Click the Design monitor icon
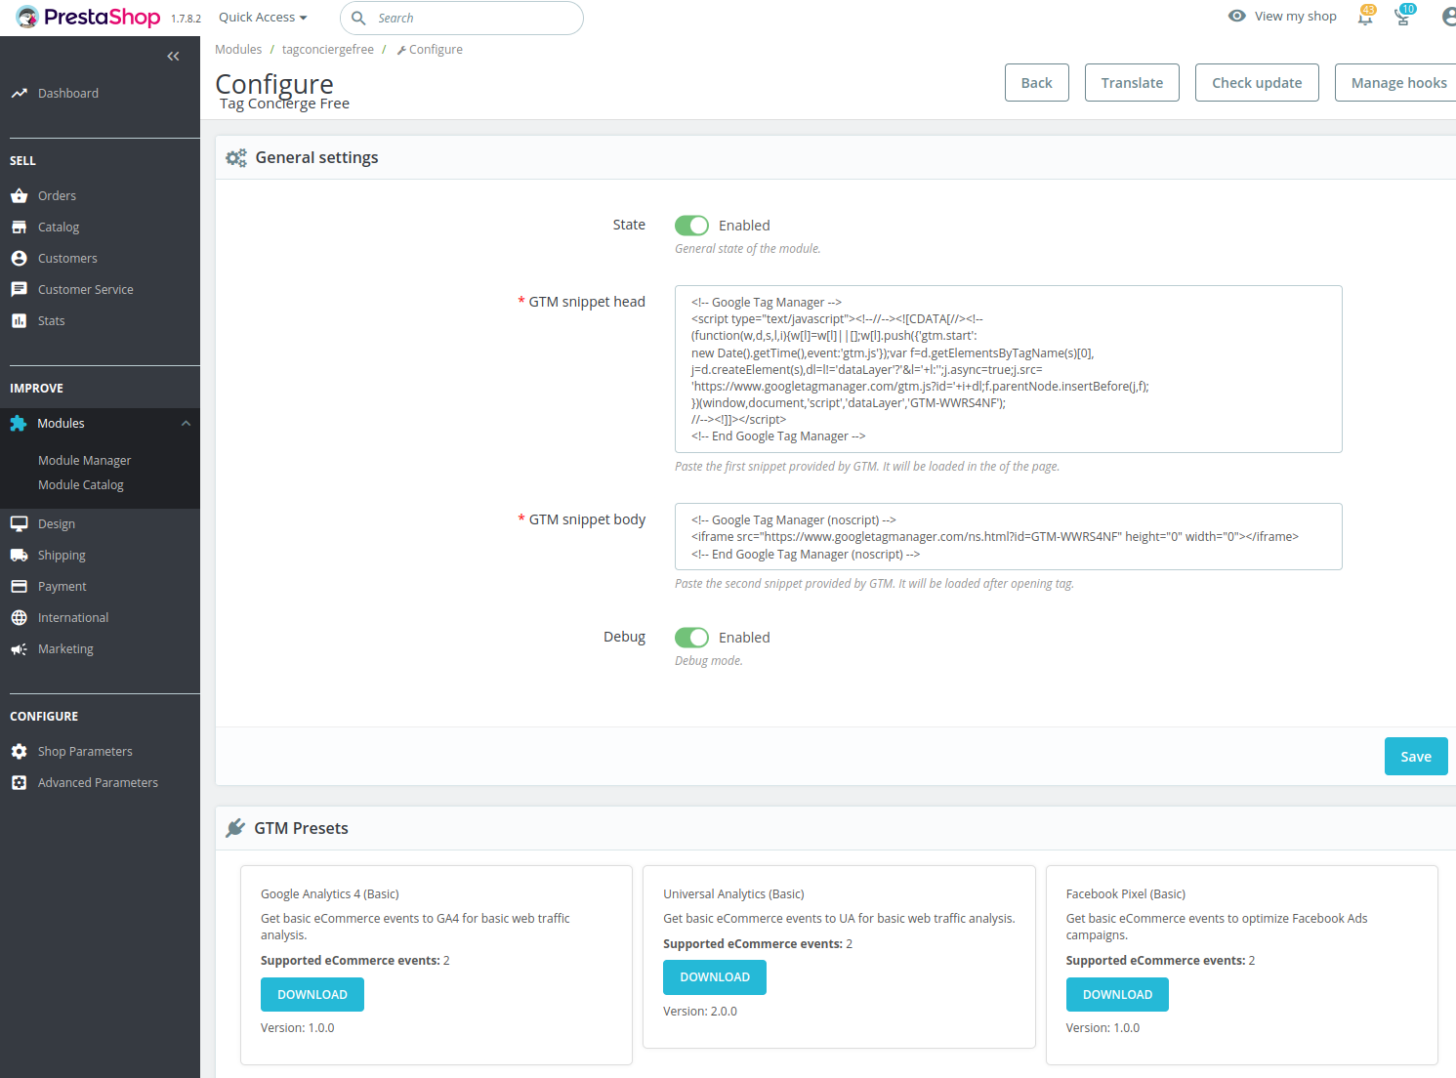1456x1078 pixels. pos(19,524)
